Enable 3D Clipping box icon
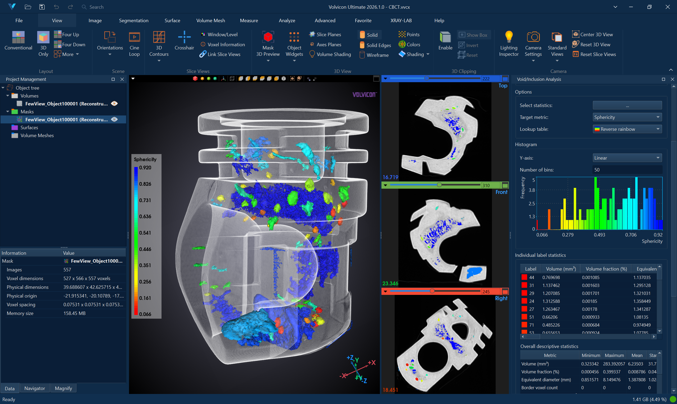The width and height of the screenshot is (677, 404). [445, 37]
